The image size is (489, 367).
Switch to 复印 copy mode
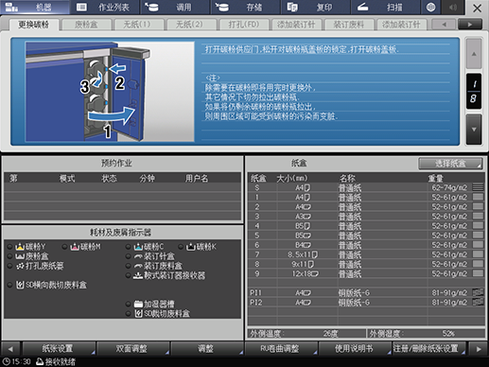(x=315, y=8)
